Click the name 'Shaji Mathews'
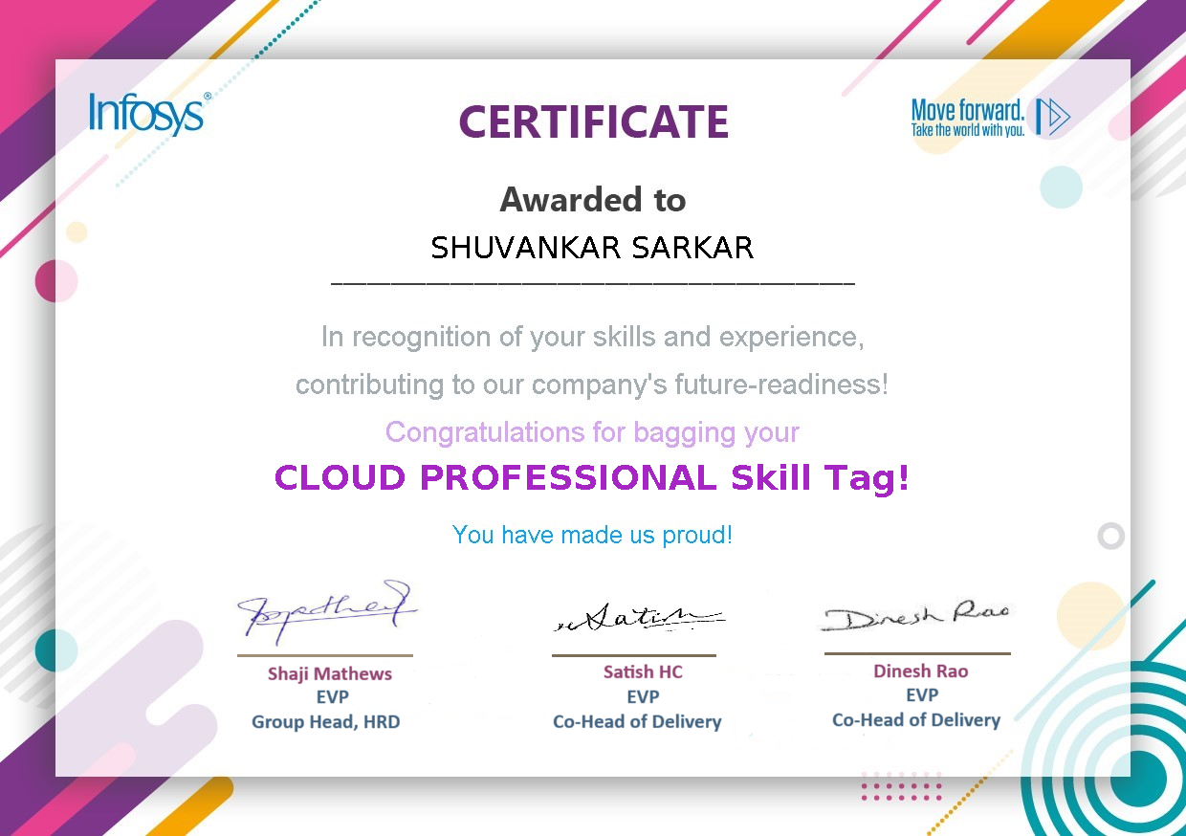This screenshot has height=836, width=1186. pos(330,673)
